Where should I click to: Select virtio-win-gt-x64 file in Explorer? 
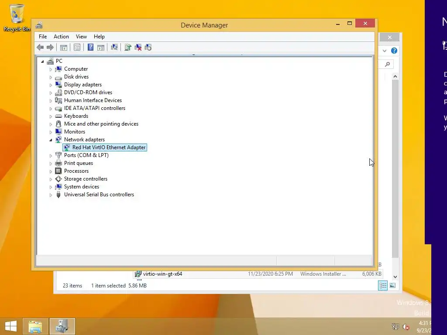162,274
